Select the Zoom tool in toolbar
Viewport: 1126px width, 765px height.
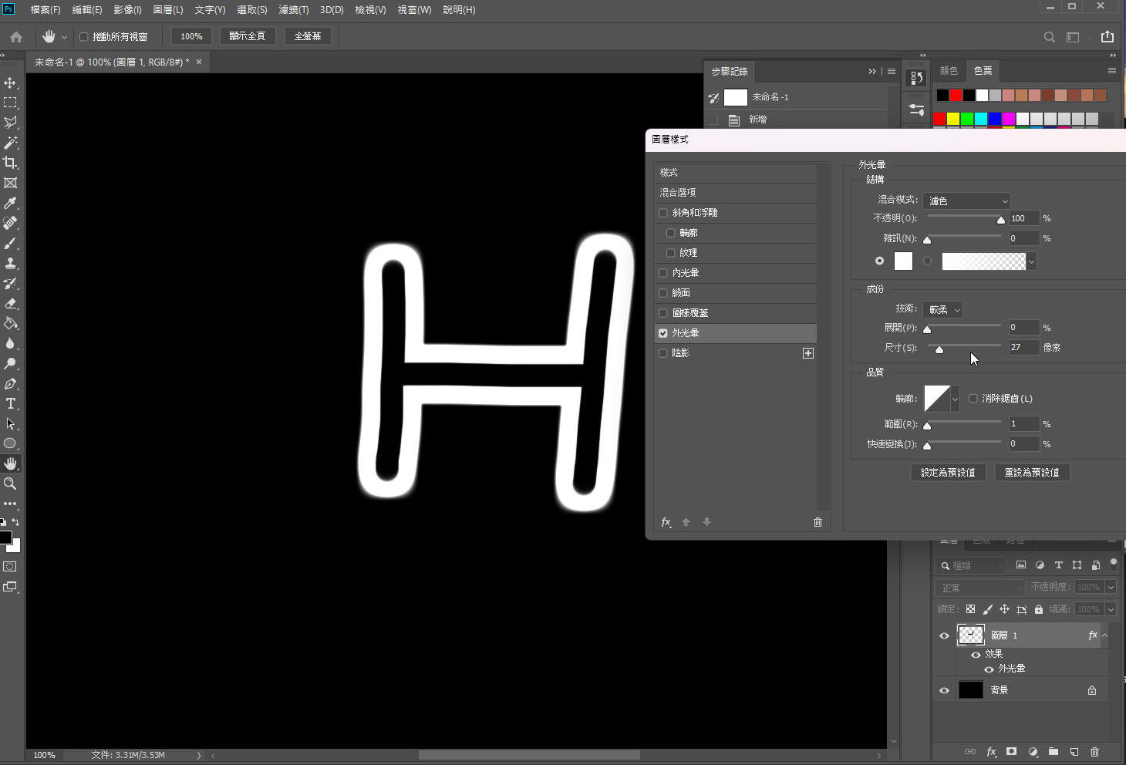pos(10,484)
